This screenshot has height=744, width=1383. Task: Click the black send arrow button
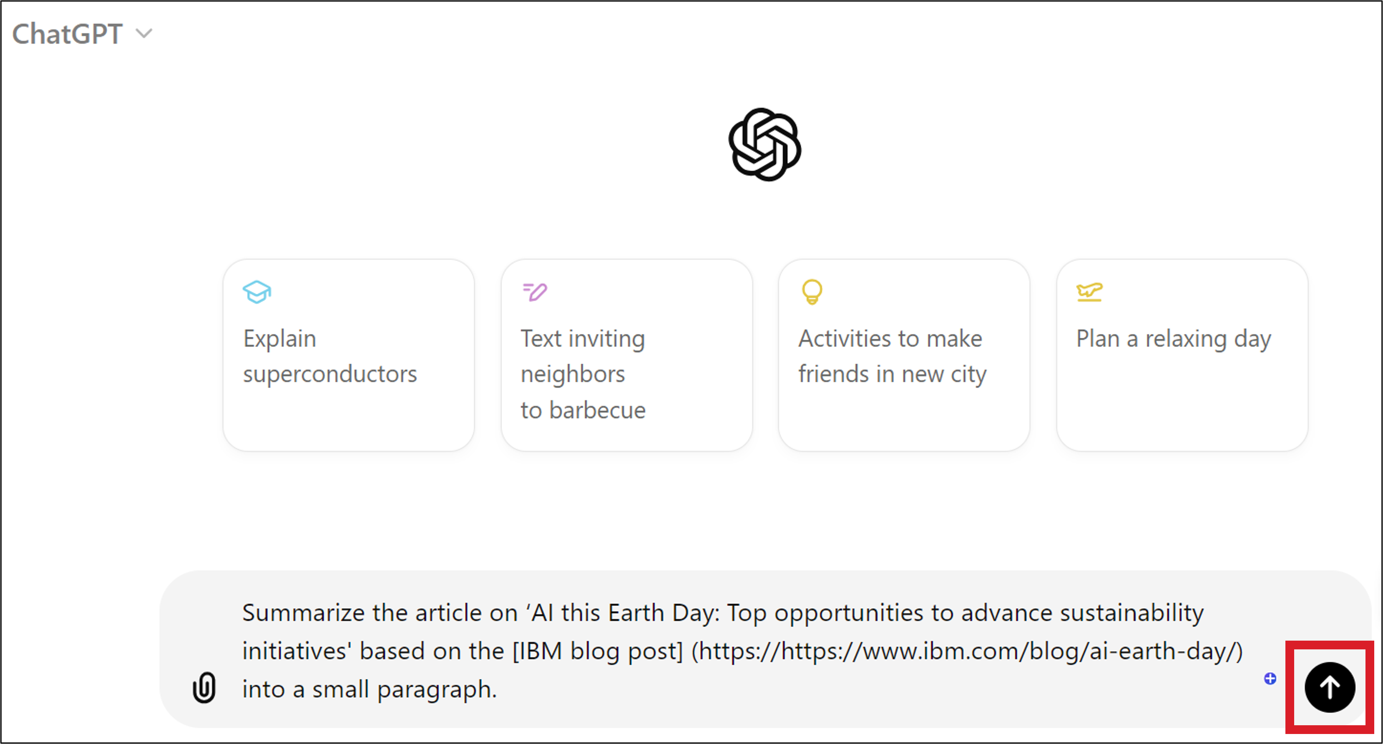click(x=1330, y=687)
